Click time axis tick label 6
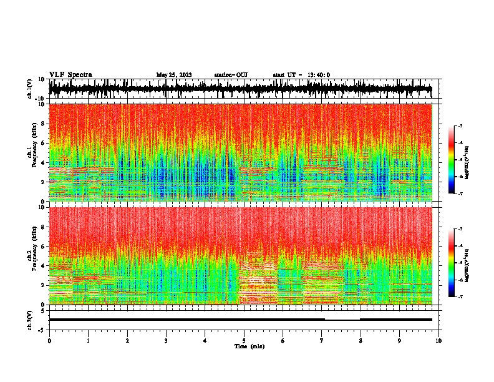494x382 pixels. (x=283, y=340)
